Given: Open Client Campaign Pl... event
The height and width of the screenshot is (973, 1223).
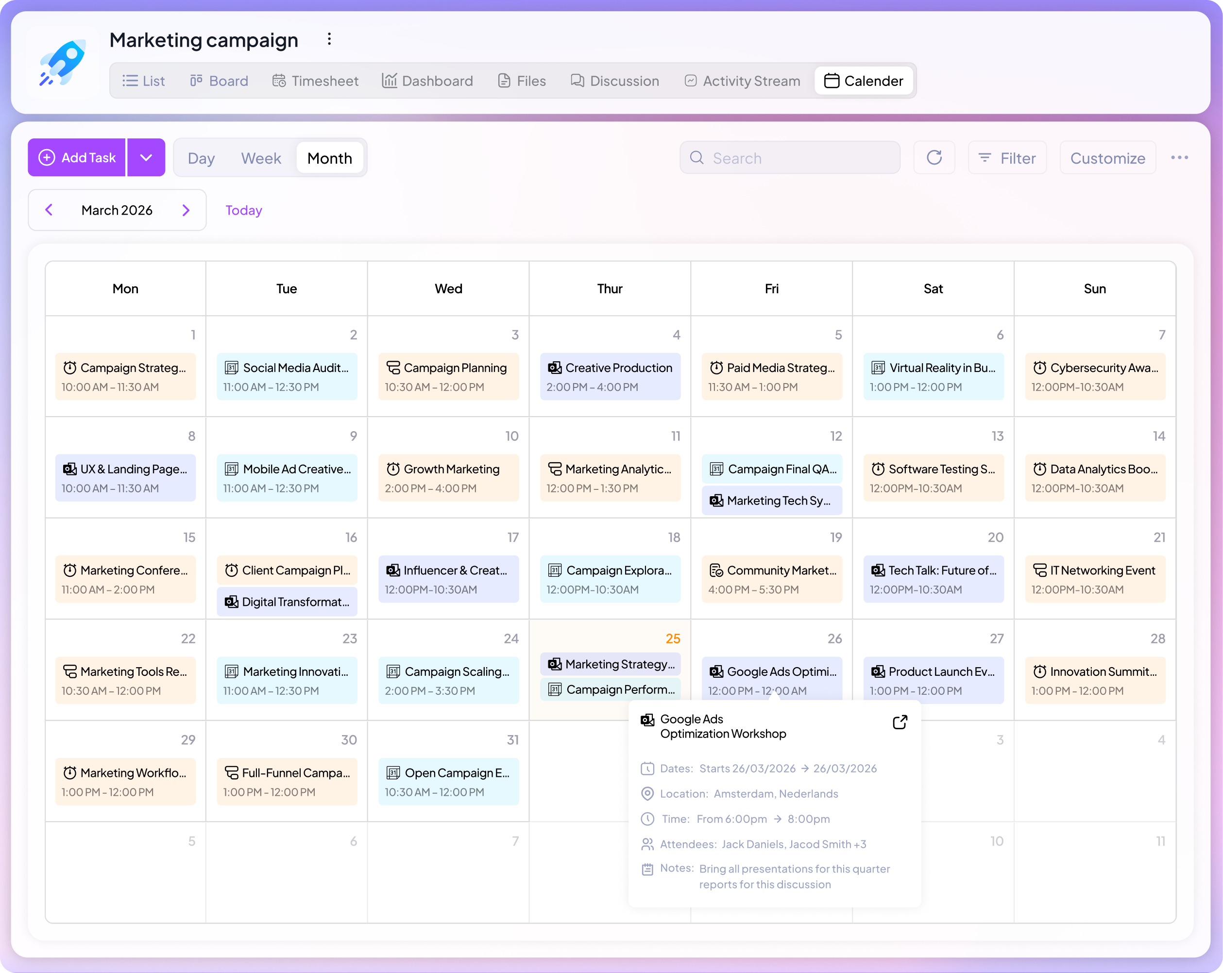Looking at the screenshot, I should 287,570.
